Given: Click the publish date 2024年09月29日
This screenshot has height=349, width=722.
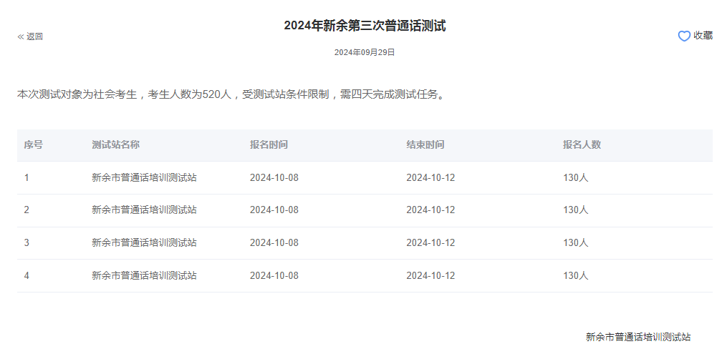Looking at the screenshot, I should pos(365,52).
